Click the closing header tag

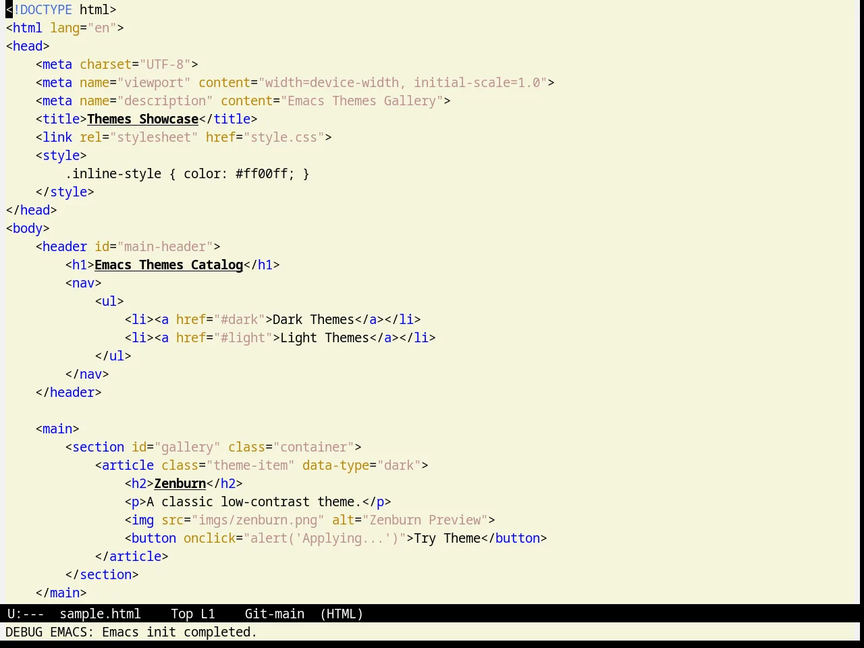68,392
